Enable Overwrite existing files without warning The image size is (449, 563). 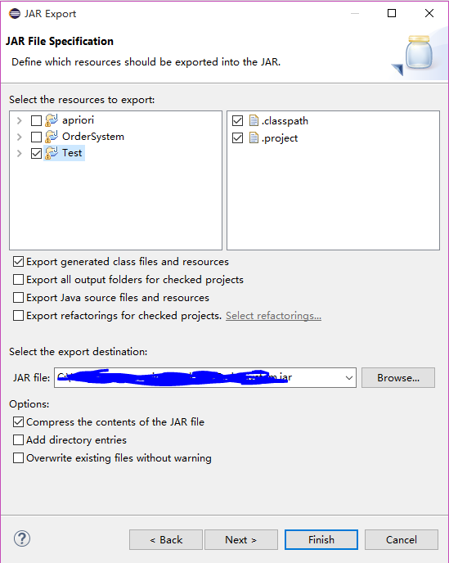tap(18, 457)
